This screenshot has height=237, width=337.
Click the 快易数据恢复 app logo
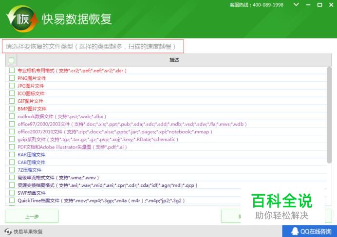pos(22,19)
